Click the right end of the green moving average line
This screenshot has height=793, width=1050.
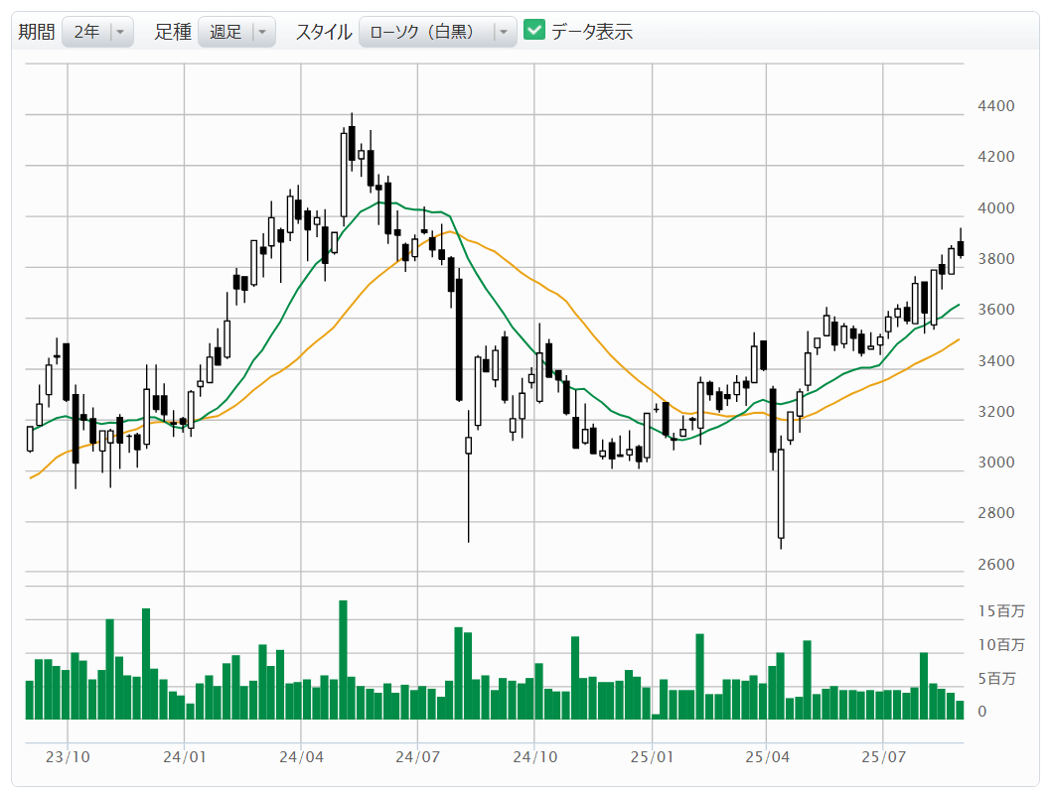(958, 306)
